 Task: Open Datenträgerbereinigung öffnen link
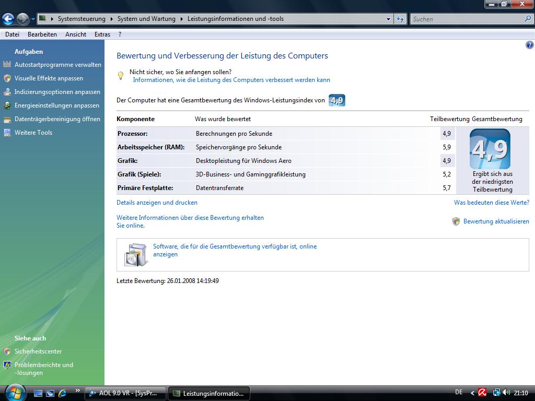pyautogui.click(x=57, y=119)
